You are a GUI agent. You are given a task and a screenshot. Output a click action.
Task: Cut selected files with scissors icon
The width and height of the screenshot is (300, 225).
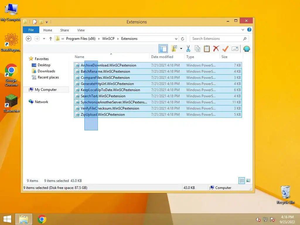click(x=188, y=49)
